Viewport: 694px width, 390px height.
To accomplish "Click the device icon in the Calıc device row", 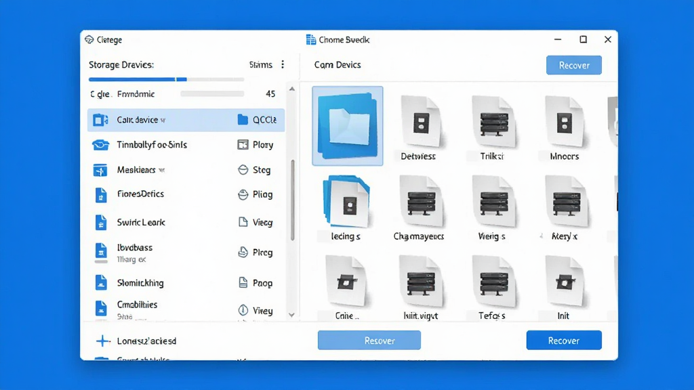I will click(100, 120).
